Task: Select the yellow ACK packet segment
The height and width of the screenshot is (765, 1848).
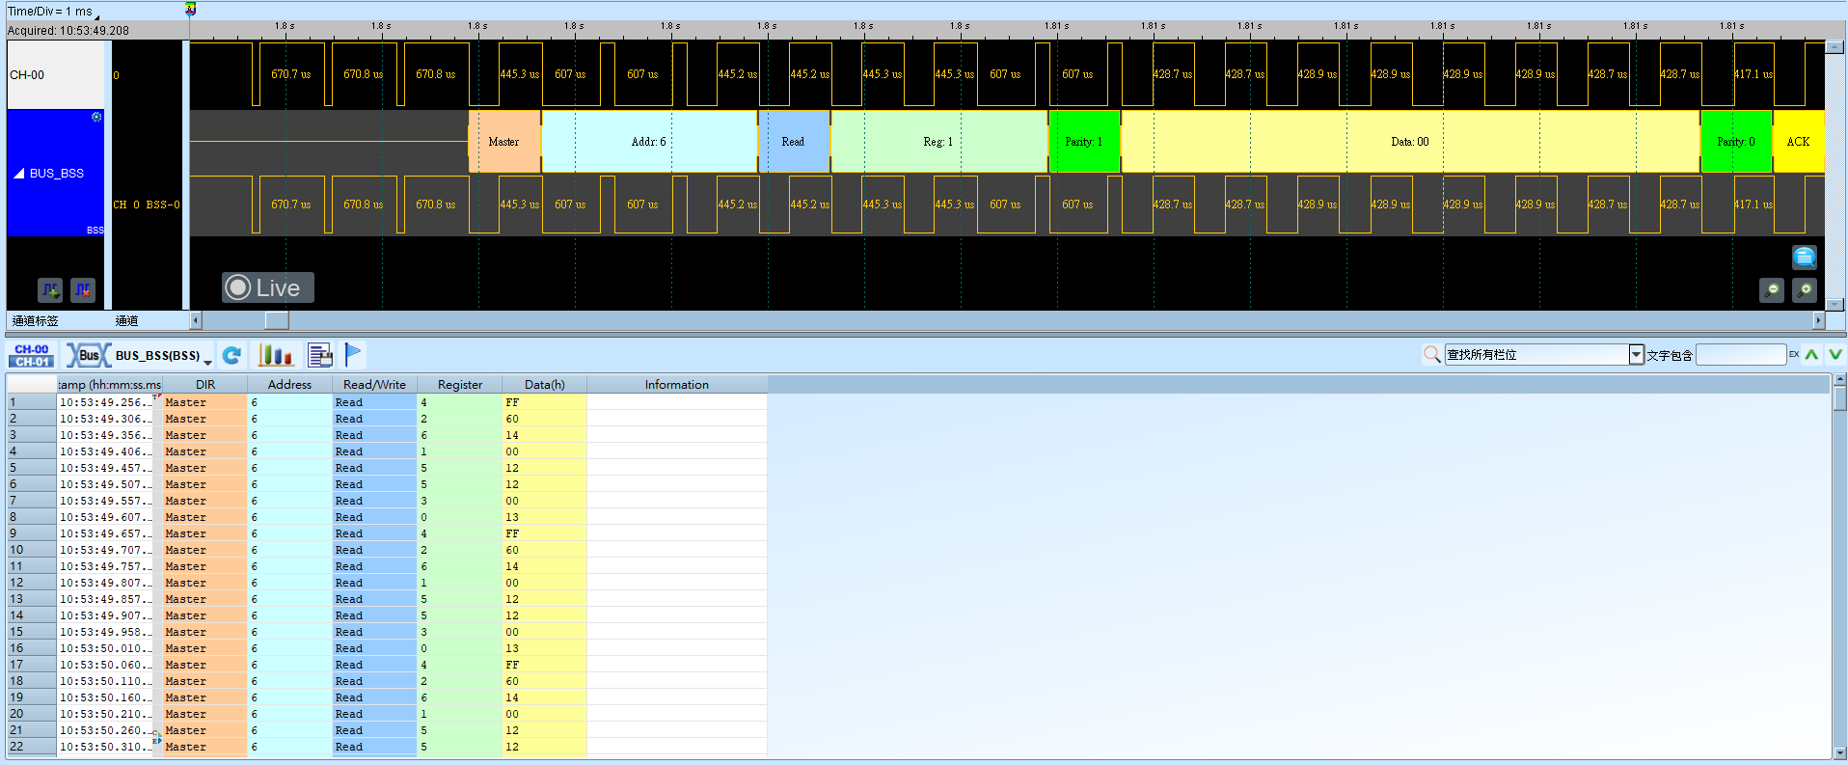Action: 1798,142
